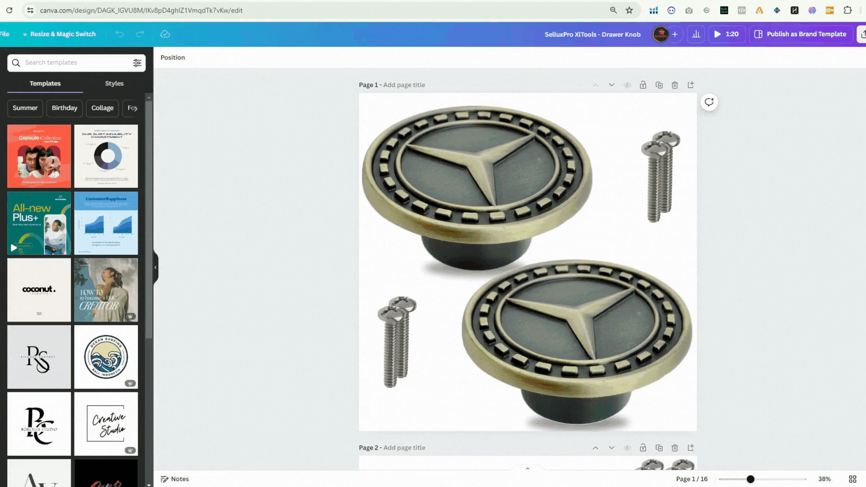The height and width of the screenshot is (487, 866).
Task: Move Page 1 down with chevron
Action: pyautogui.click(x=612, y=85)
